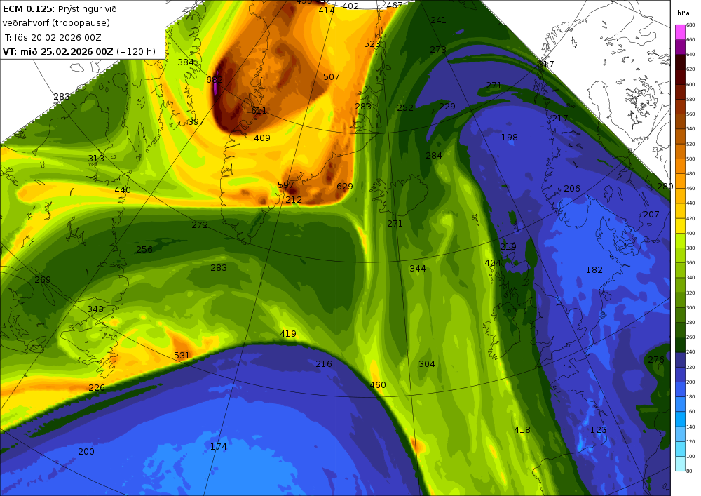Click the map value '313'
Image resolution: width=701 pixels, height=496 pixels.
point(96,158)
